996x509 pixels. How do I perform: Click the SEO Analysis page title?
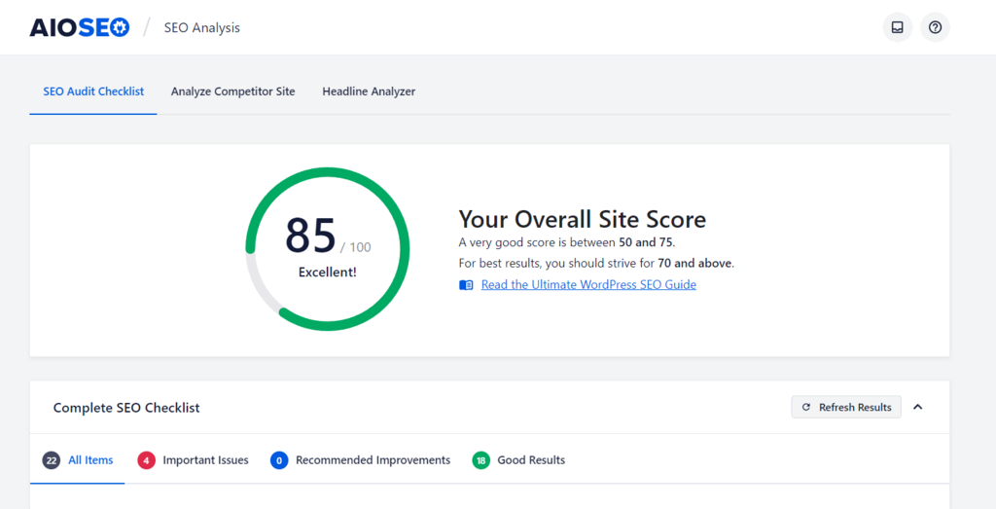point(202,27)
